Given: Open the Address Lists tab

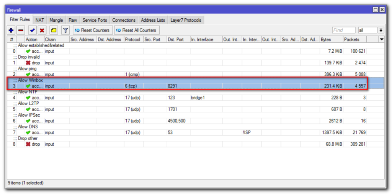Looking at the screenshot, I should coord(153,20).
